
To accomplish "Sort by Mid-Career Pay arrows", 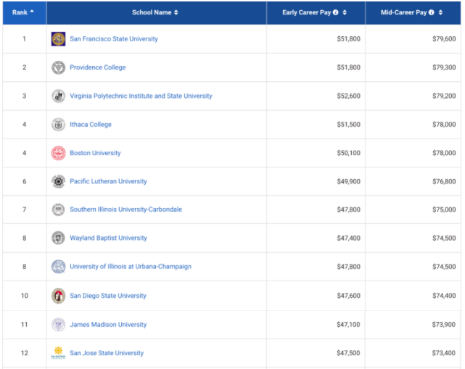I will (440, 12).
